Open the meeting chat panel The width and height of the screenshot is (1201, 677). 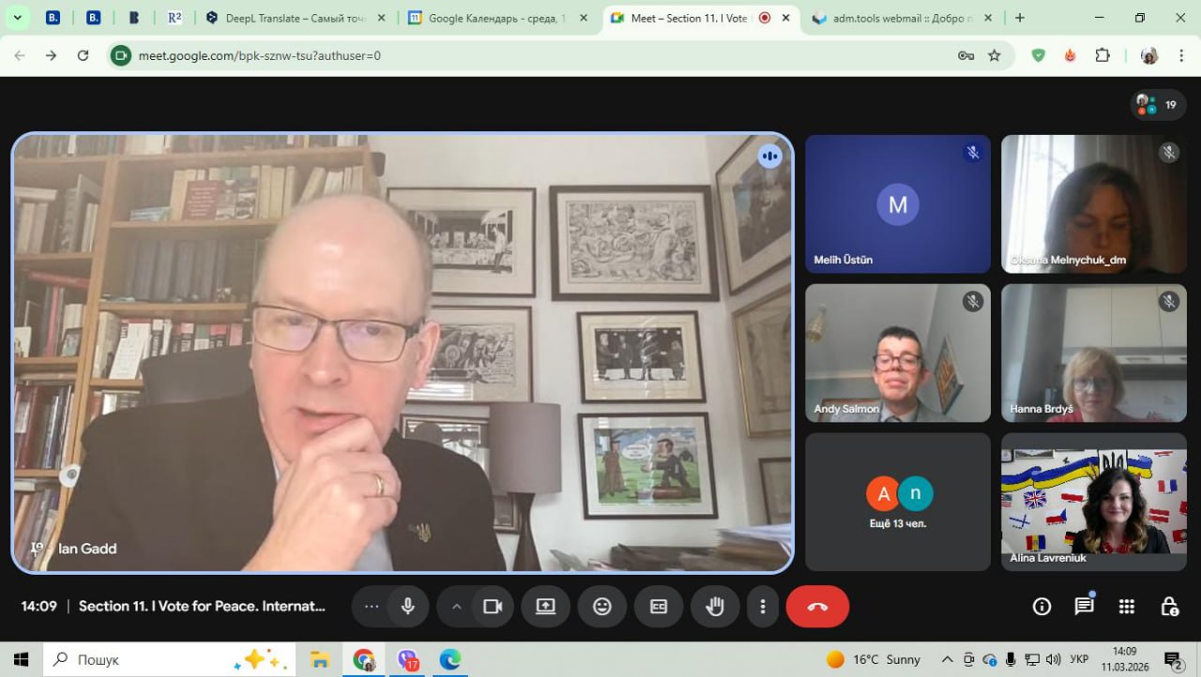(x=1084, y=607)
